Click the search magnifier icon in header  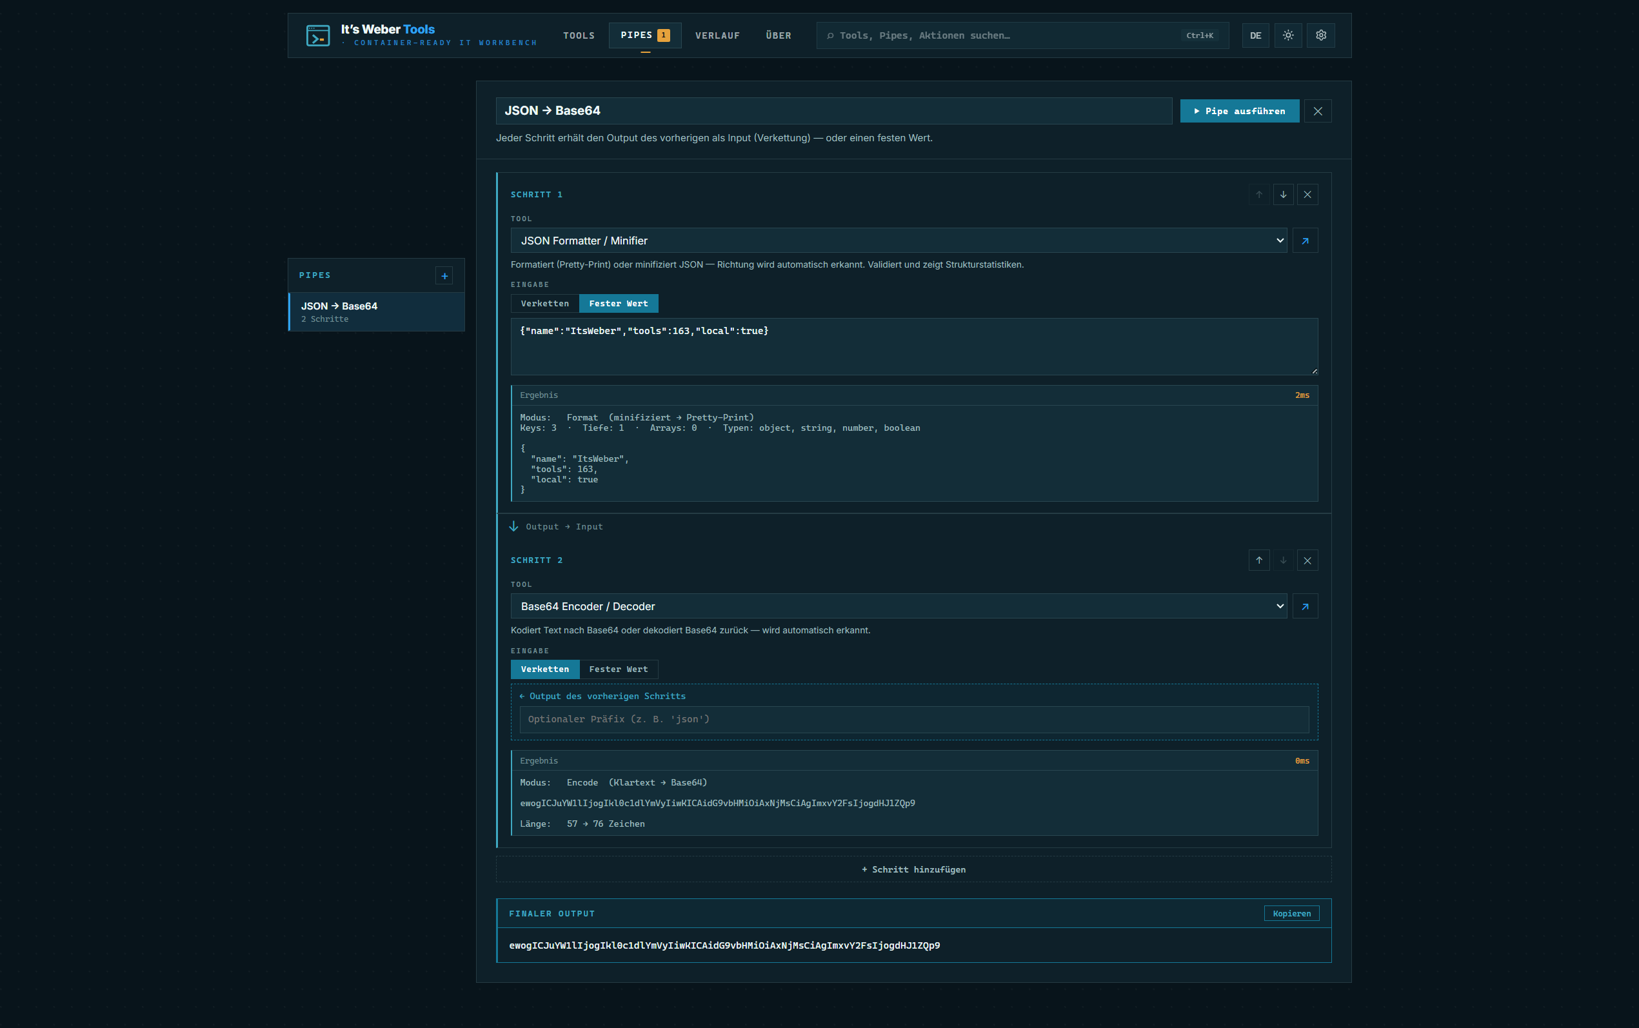(x=830, y=35)
